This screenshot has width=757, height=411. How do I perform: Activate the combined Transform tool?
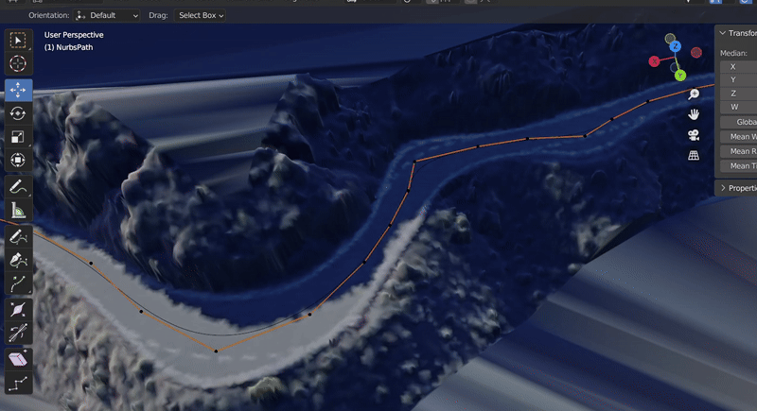18,160
